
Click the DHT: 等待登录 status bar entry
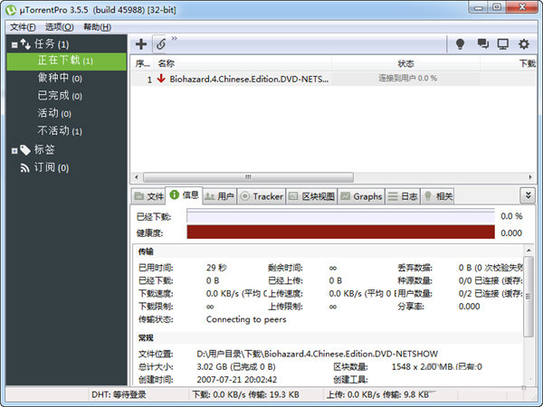(x=119, y=394)
